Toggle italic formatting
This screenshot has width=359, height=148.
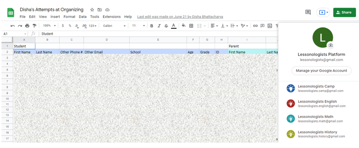tap(159, 26)
